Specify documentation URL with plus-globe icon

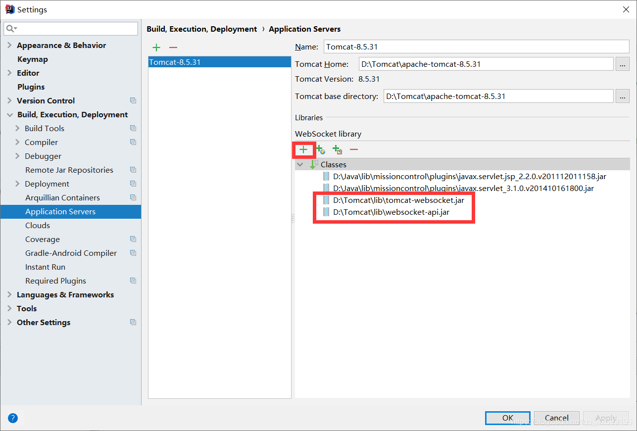coord(320,149)
